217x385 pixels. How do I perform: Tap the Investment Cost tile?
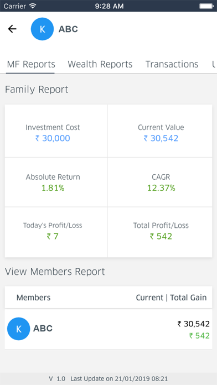pyautogui.click(x=56, y=131)
